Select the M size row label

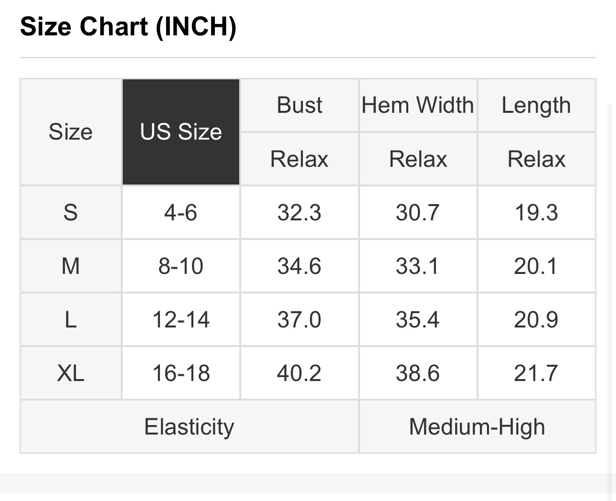tap(71, 266)
